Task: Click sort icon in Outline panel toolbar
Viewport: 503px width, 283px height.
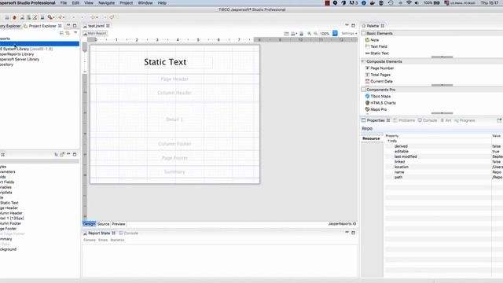Action: [56, 155]
